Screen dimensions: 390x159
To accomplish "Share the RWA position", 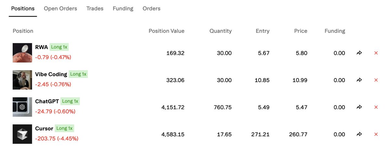I will (359, 53).
